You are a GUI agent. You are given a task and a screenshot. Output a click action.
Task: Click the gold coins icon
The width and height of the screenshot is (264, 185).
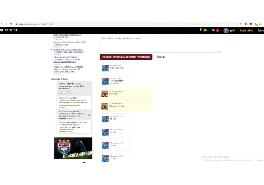[x=201, y=30]
